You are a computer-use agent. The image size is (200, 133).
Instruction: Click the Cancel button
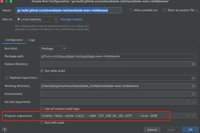click(152, 130)
